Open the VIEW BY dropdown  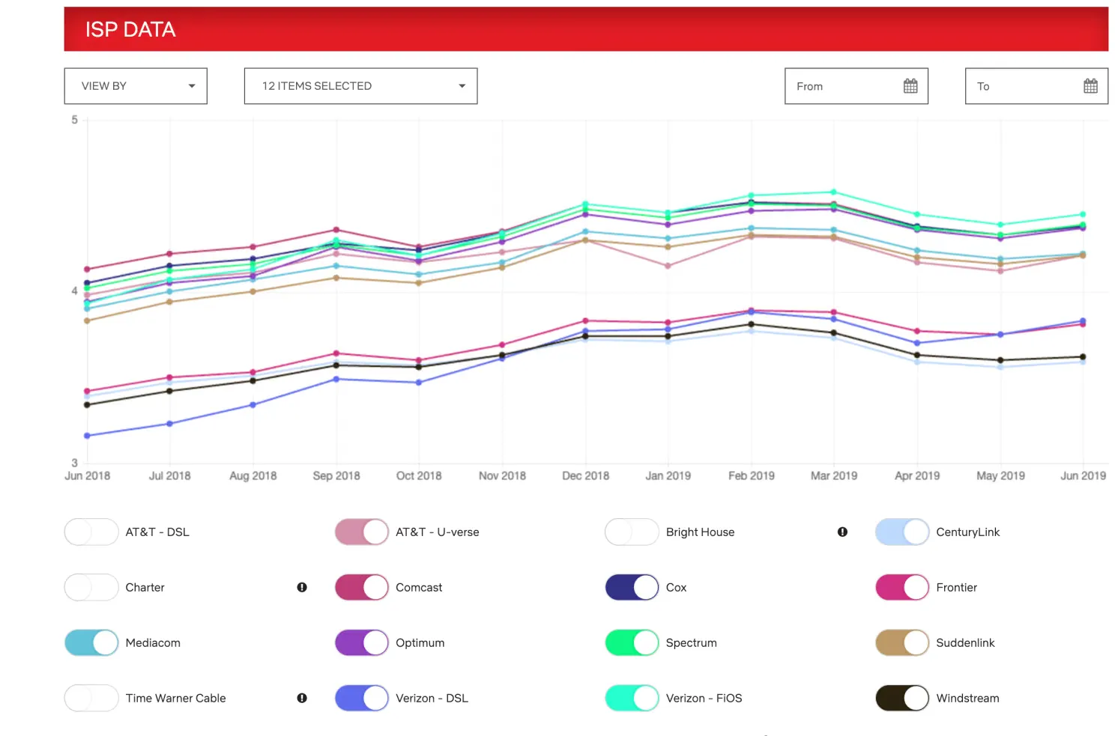pyautogui.click(x=136, y=86)
